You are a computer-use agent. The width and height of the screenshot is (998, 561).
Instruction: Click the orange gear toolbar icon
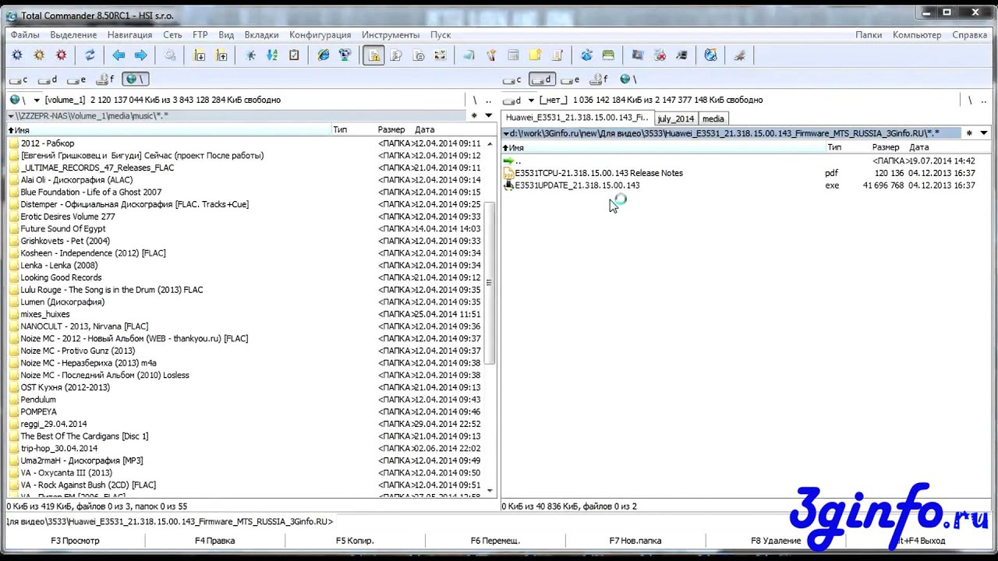point(39,55)
